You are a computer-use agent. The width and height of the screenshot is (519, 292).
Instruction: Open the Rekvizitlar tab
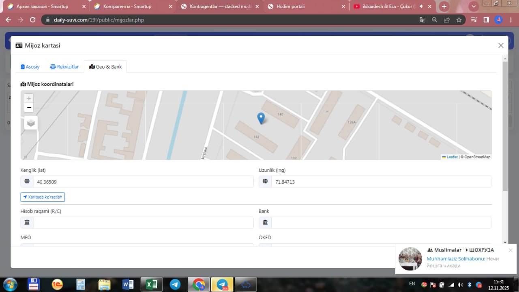click(64, 67)
